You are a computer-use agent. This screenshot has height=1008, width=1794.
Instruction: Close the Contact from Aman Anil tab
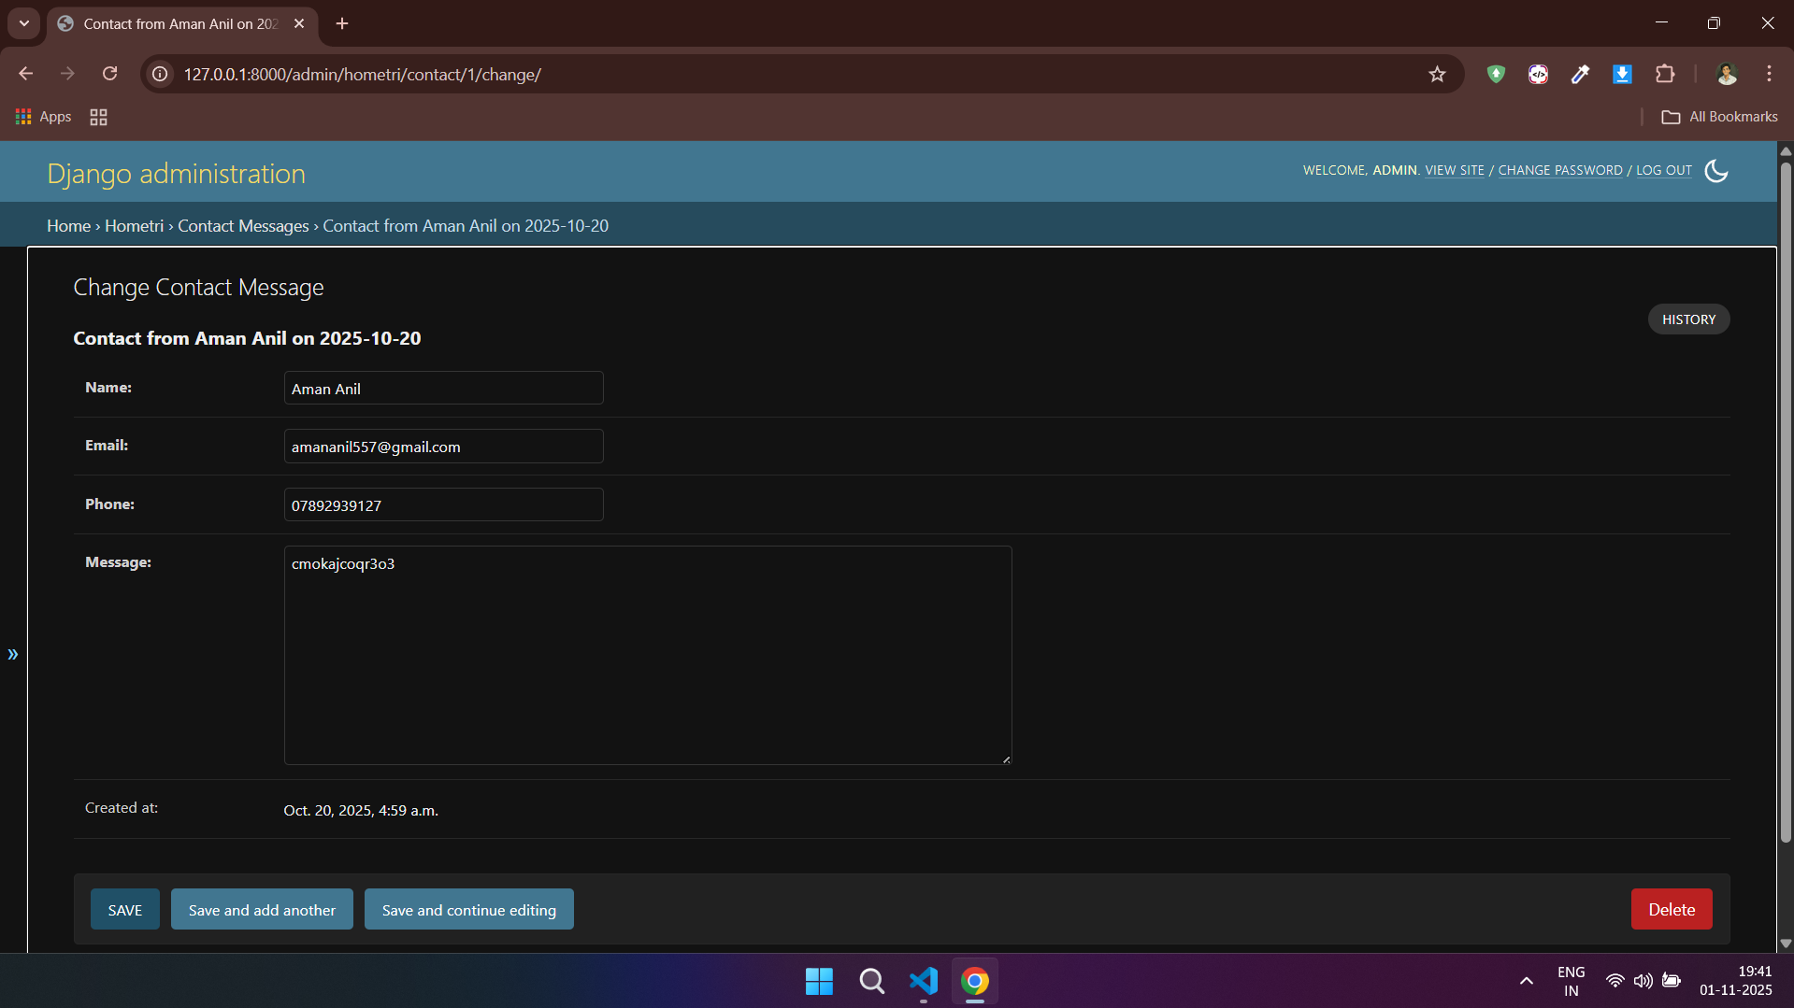click(x=299, y=23)
